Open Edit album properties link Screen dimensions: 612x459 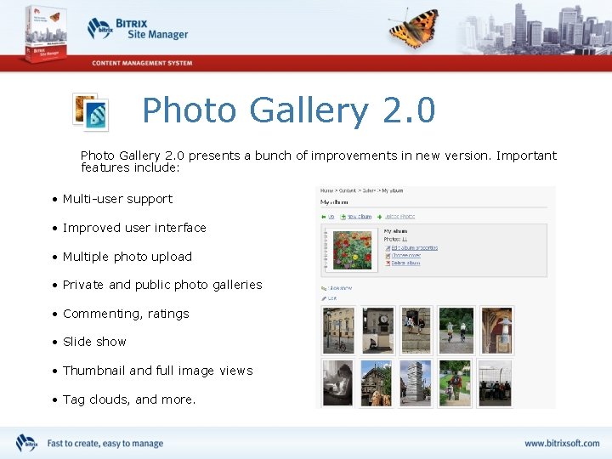pos(415,248)
